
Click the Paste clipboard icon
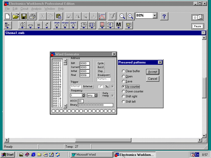pyautogui.click(x=59, y=16)
